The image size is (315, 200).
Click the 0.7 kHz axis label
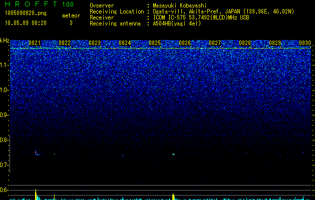click(x=5, y=165)
